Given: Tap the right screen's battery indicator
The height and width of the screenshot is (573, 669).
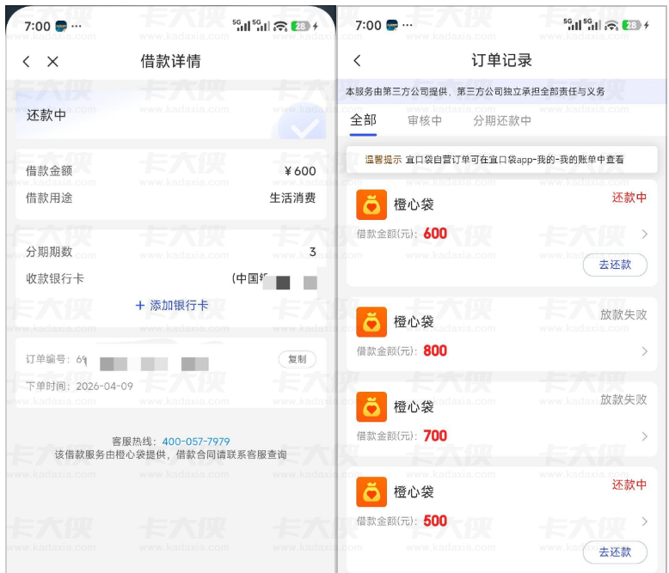Looking at the screenshot, I should point(632,25).
